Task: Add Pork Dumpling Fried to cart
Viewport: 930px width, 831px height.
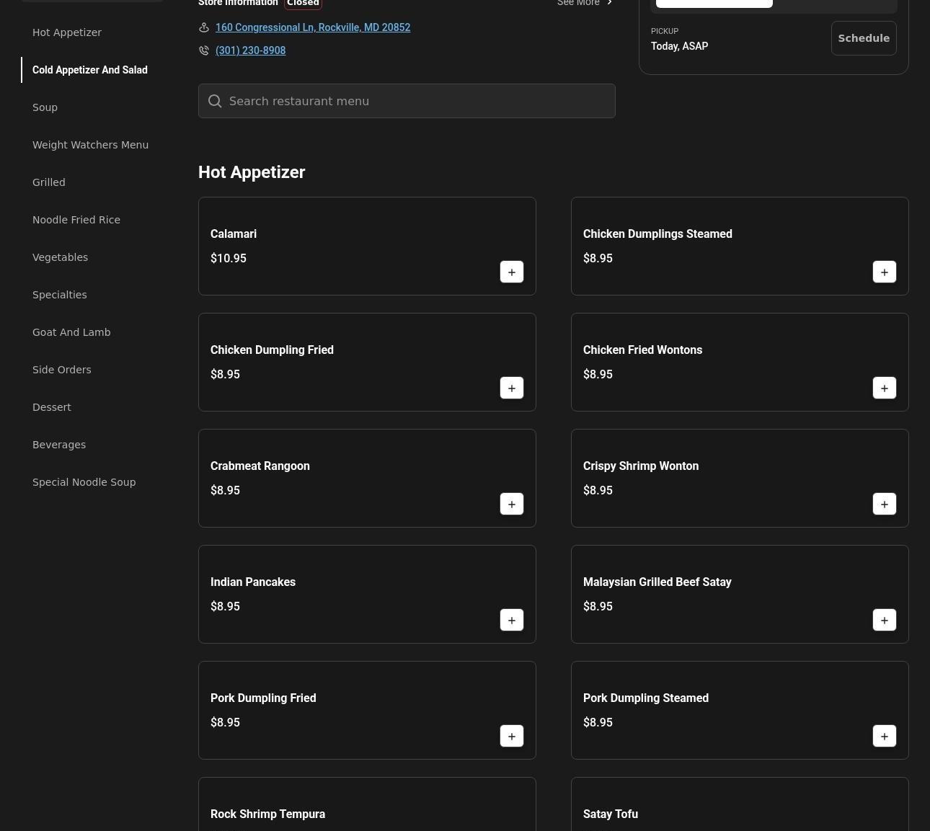Action: (511, 736)
